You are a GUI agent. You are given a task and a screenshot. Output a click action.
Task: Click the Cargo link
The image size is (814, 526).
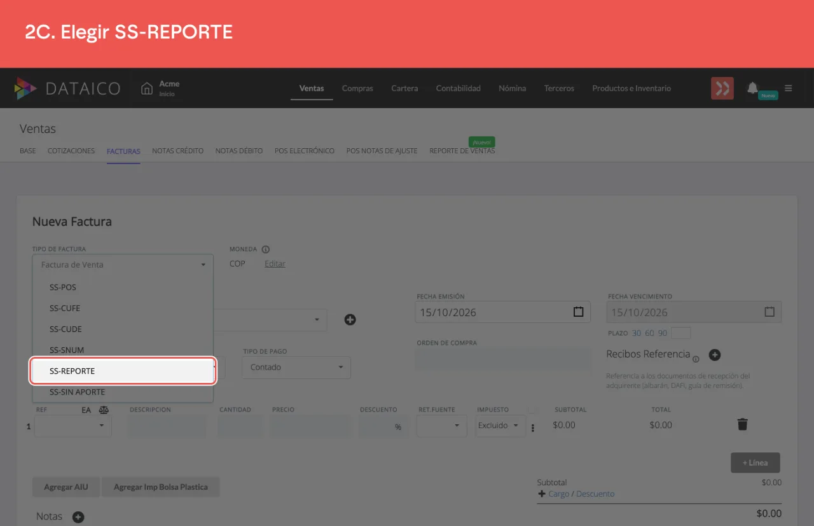tap(558, 494)
